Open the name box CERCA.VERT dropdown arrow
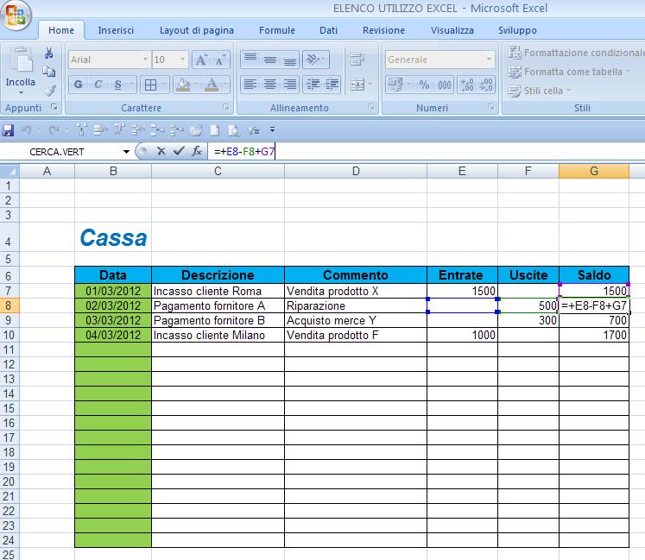The height and width of the screenshot is (560, 645). click(x=126, y=152)
